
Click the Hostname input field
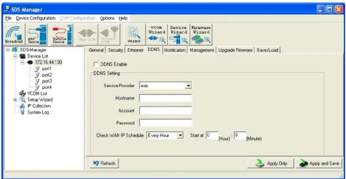166,98
